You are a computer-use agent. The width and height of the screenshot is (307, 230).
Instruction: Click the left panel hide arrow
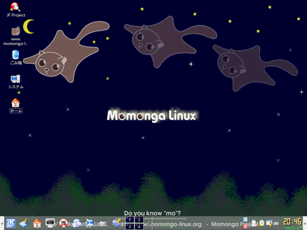pos(2,223)
